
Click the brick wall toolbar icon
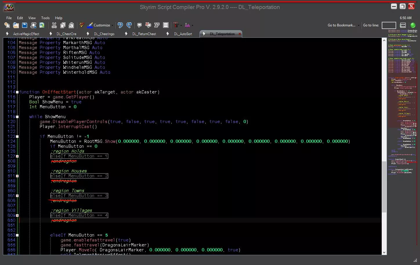pos(157,25)
